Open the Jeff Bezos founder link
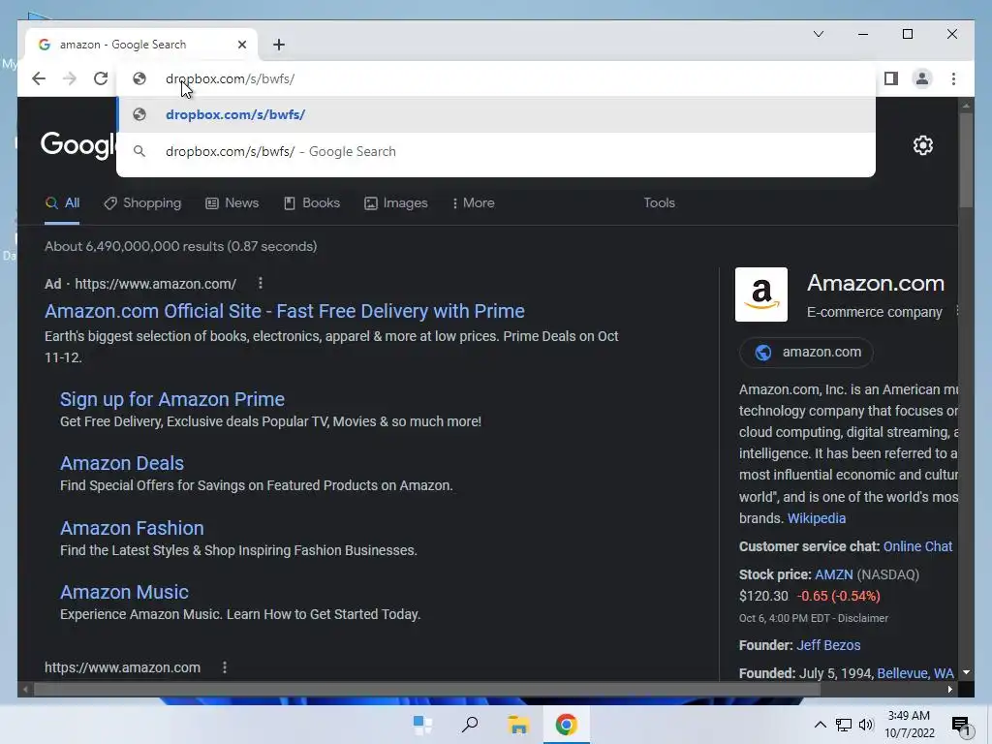 click(x=828, y=645)
